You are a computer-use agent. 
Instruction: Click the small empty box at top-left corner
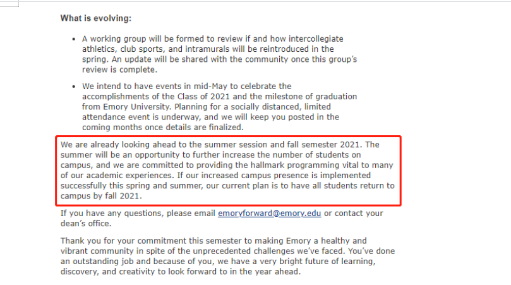click(9, 3)
